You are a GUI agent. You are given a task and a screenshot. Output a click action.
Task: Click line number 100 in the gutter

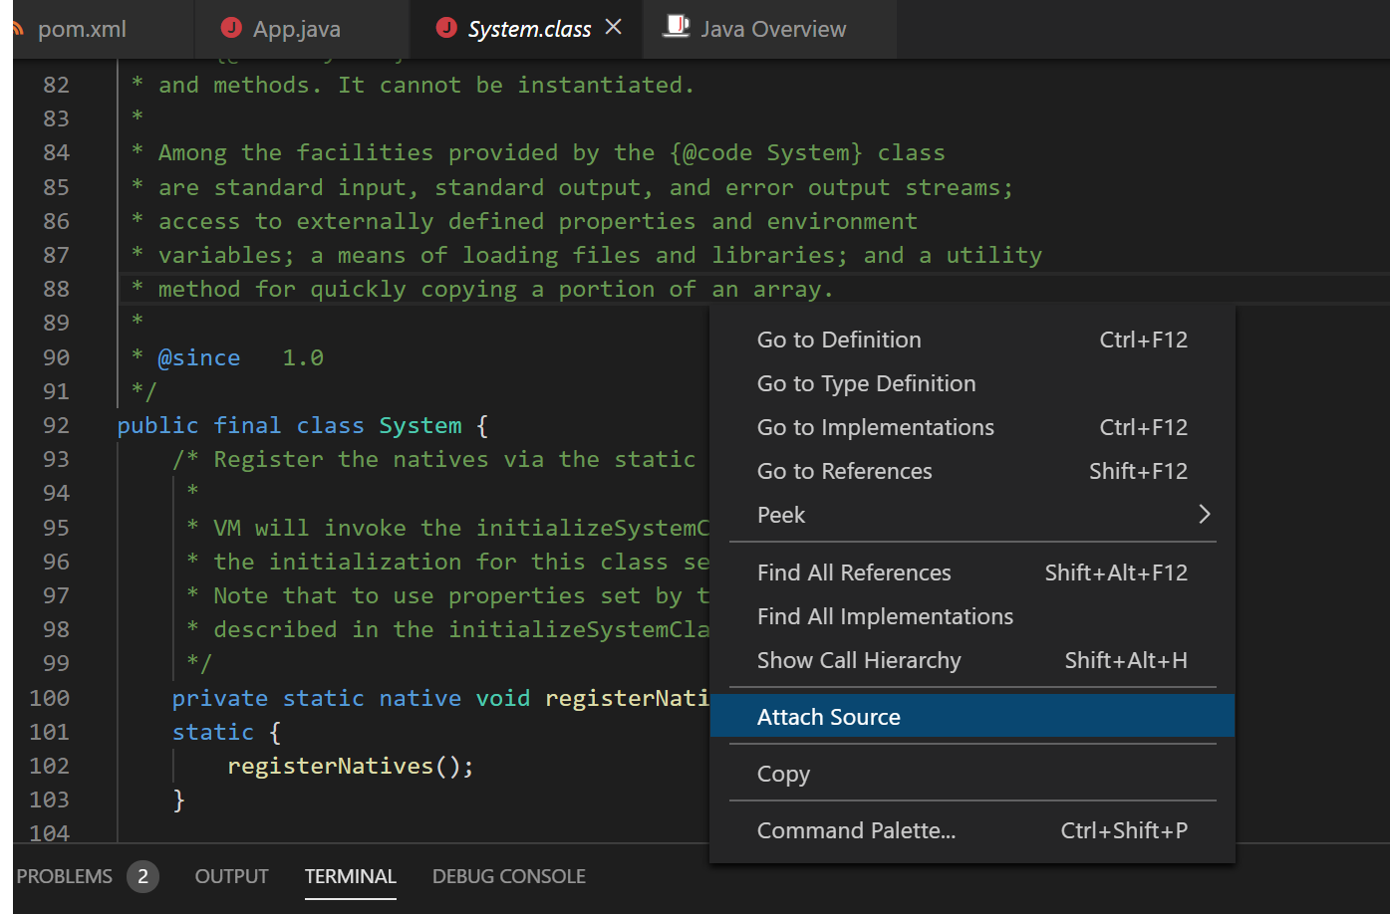50,698
